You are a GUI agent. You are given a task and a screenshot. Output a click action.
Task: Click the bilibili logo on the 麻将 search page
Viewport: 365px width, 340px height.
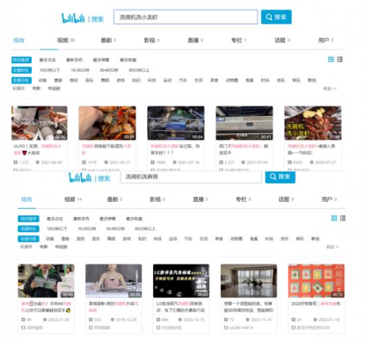(x=80, y=177)
